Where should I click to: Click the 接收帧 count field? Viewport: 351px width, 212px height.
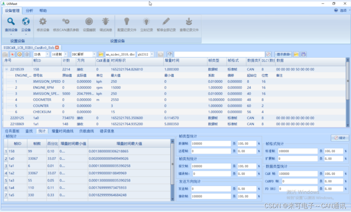(x=211, y=196)
